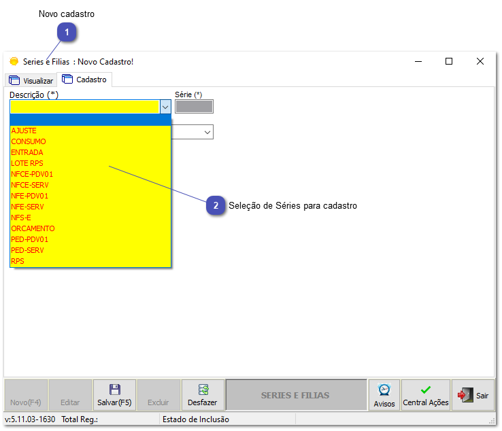502x431 pixels.
Task: Click the yellow Descrição text field
Action: (x=85, y=107)
